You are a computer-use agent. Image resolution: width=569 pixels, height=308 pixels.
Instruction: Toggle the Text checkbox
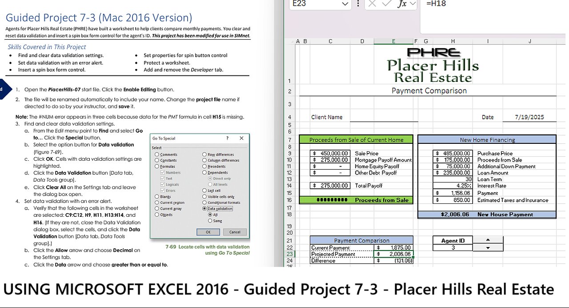(x=162, y=178)
